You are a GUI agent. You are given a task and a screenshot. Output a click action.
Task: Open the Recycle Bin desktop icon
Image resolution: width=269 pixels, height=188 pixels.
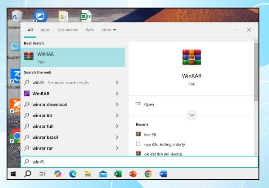16,17
